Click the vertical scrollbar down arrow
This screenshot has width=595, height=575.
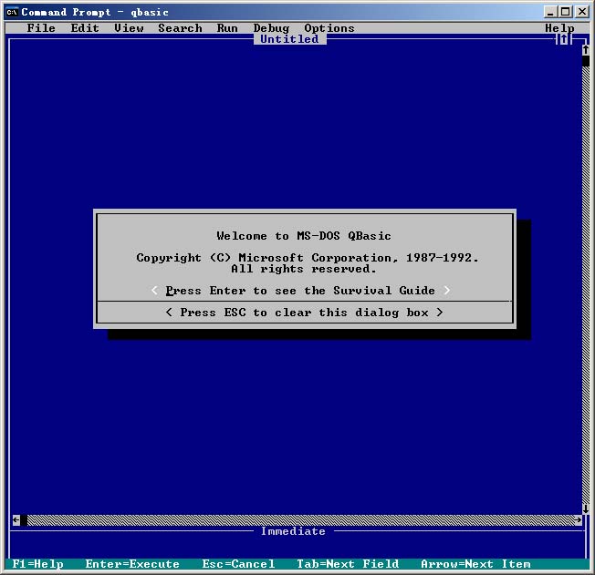point(586,509)
